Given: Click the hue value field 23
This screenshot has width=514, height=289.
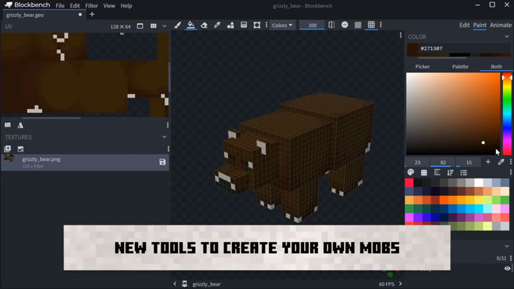Looking at the screenshot, I should point(417,162).
